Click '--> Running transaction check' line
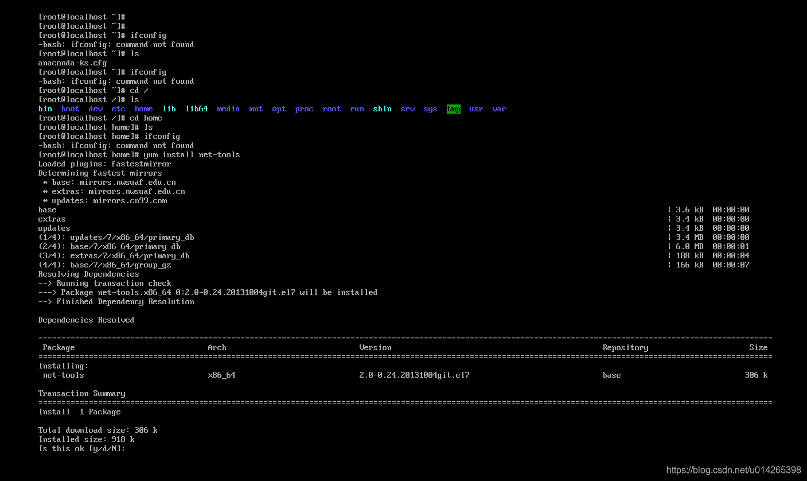Image resolution: width=807 pixels, height=481 pixels. (x=105, y=284)
